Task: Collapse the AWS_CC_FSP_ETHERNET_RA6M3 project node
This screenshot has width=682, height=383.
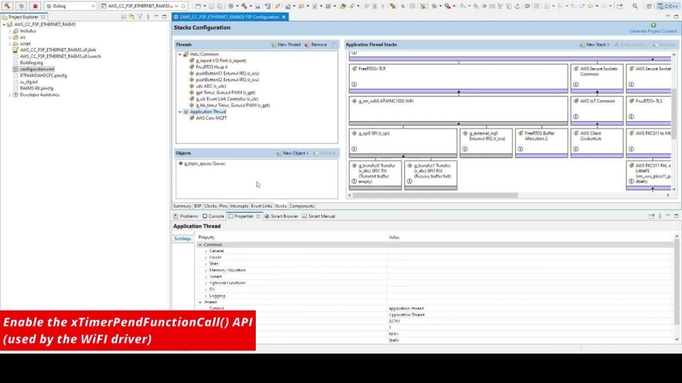Action: click(x=4, y=25)
